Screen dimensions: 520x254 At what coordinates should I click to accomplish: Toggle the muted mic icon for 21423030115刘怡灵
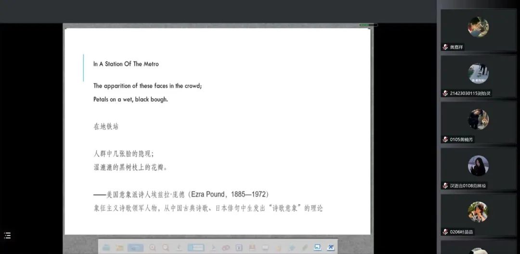click(x=445, y=93)
